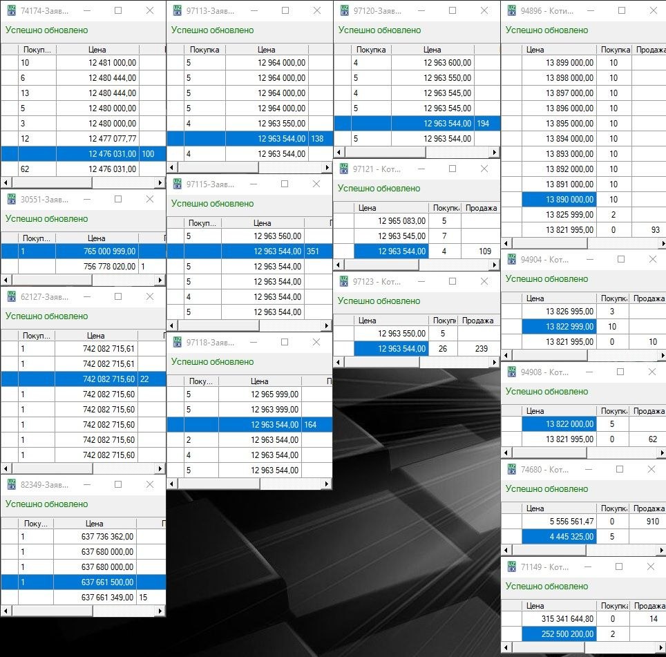Click the UZEX icon in the 97118 window
This screenshot has width=666, height=657.
point(177,342)
